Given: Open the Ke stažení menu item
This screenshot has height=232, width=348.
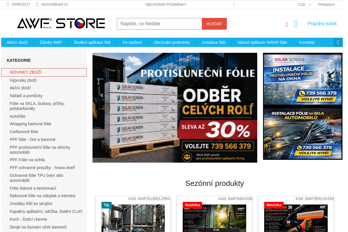Looking at the screenshot, I should [x=132, y=42].
